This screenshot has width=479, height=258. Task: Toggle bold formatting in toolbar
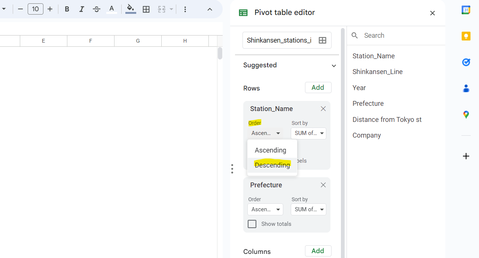pos(67,9)
